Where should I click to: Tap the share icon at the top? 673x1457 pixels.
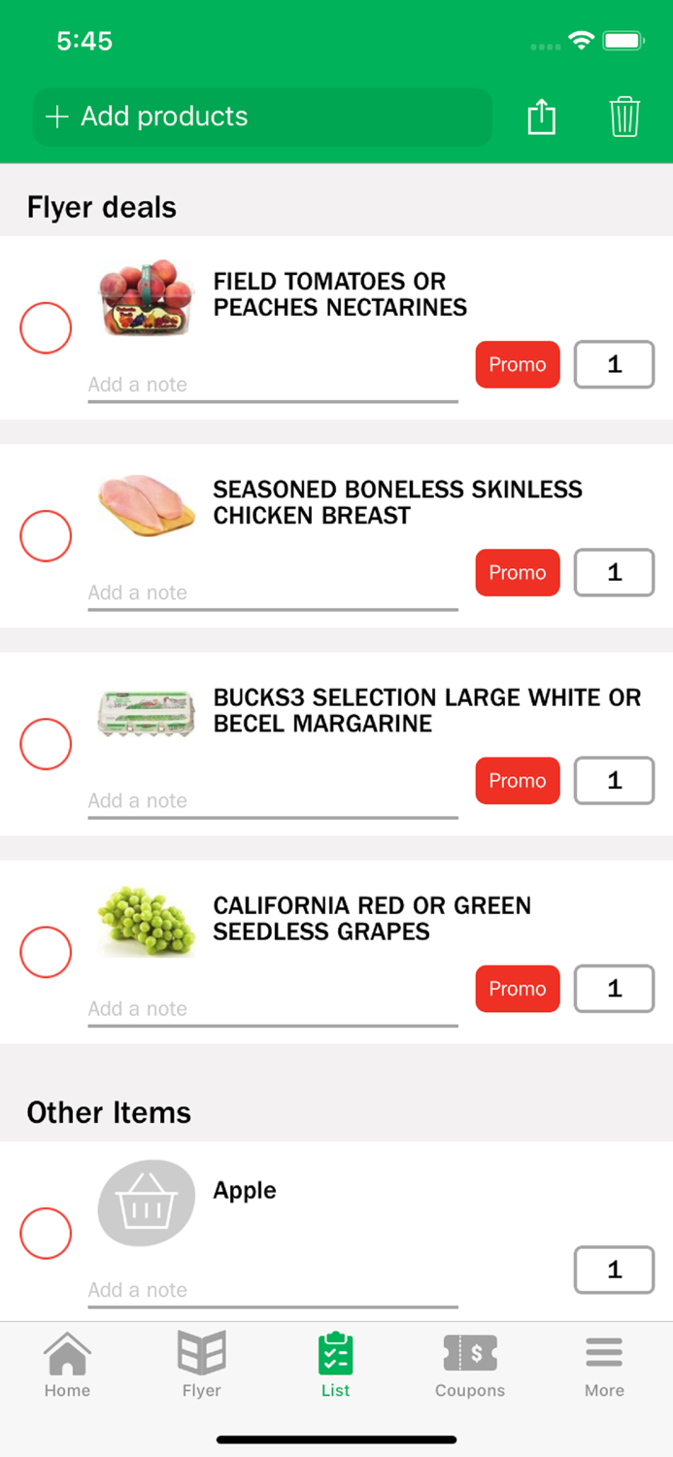(x=541, y=116)
